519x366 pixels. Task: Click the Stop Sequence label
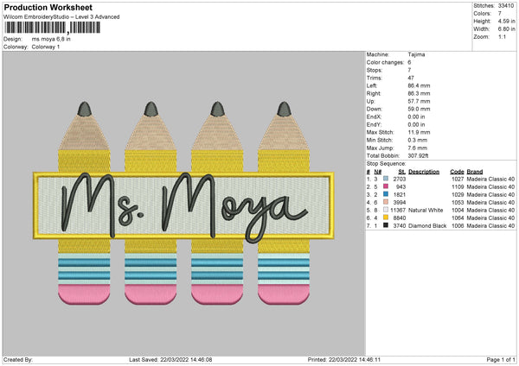pos(386,162)
